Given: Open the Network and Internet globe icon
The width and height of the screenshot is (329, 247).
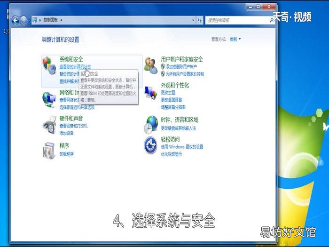Looking at the screenshot, I should 49,100.
